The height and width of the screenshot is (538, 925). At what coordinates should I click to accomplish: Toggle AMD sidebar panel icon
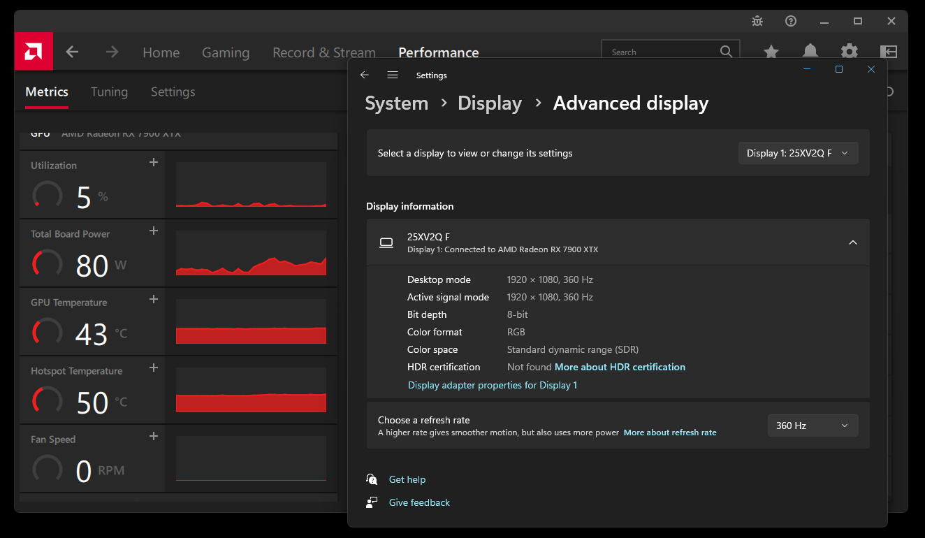889,52
